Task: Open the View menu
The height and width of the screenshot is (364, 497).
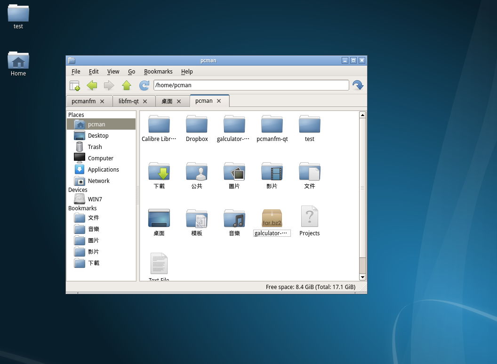Action: [x=113, y=72]
